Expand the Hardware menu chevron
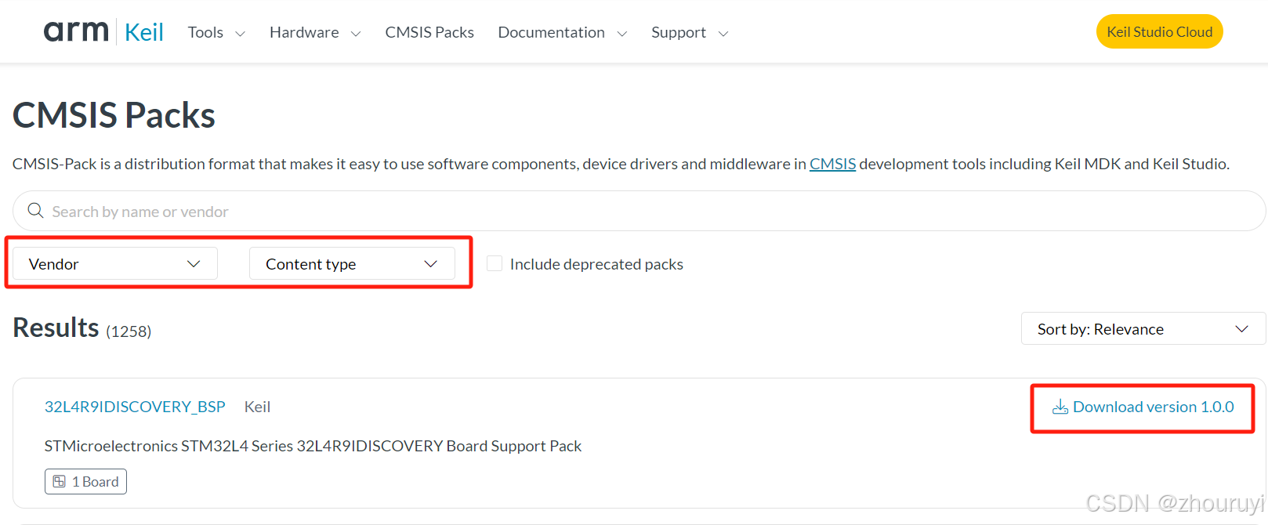This screenshot has width=1268, height=525. click(356, 34)
